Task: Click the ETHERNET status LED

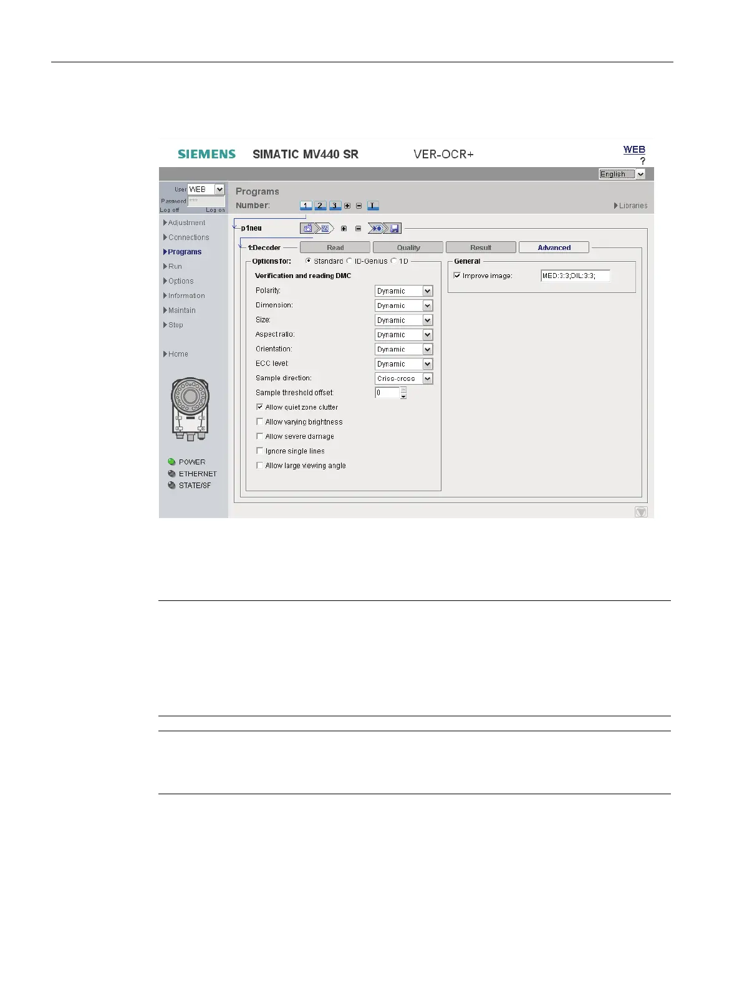Action: point(171,474)
